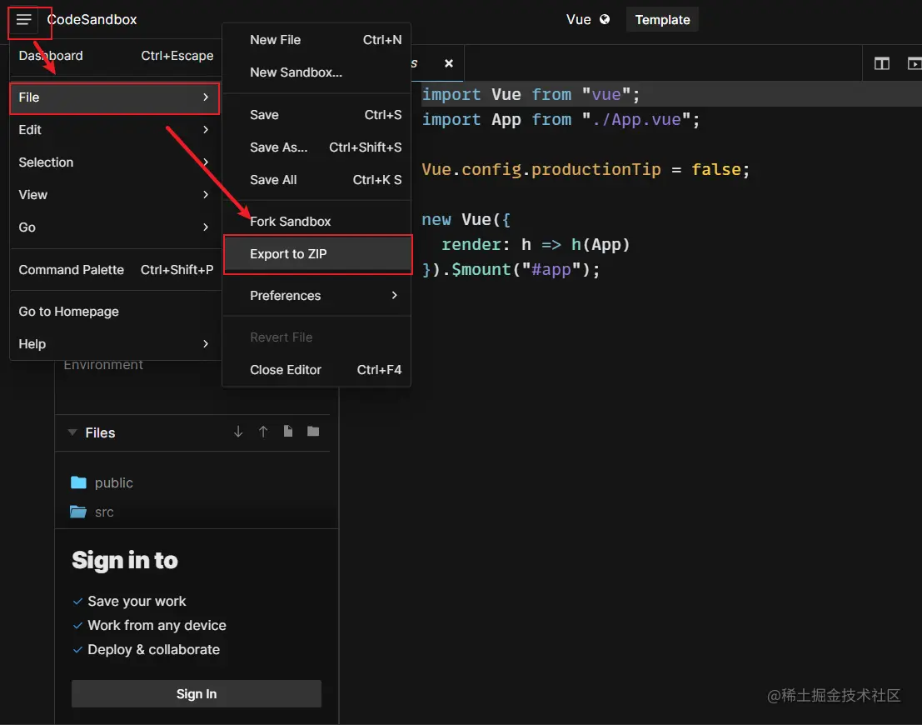
Task: Click 'Work from any device' text
Action: [157, 625]
